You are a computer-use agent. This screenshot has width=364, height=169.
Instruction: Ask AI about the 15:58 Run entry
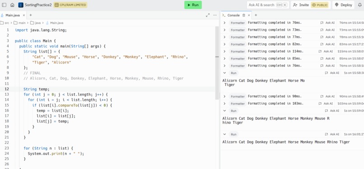click(332, 73)
